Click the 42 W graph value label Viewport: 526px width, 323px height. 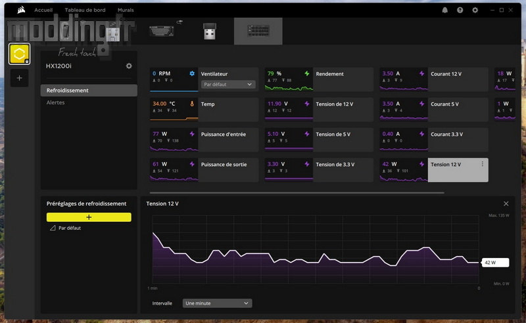(496, 263)
